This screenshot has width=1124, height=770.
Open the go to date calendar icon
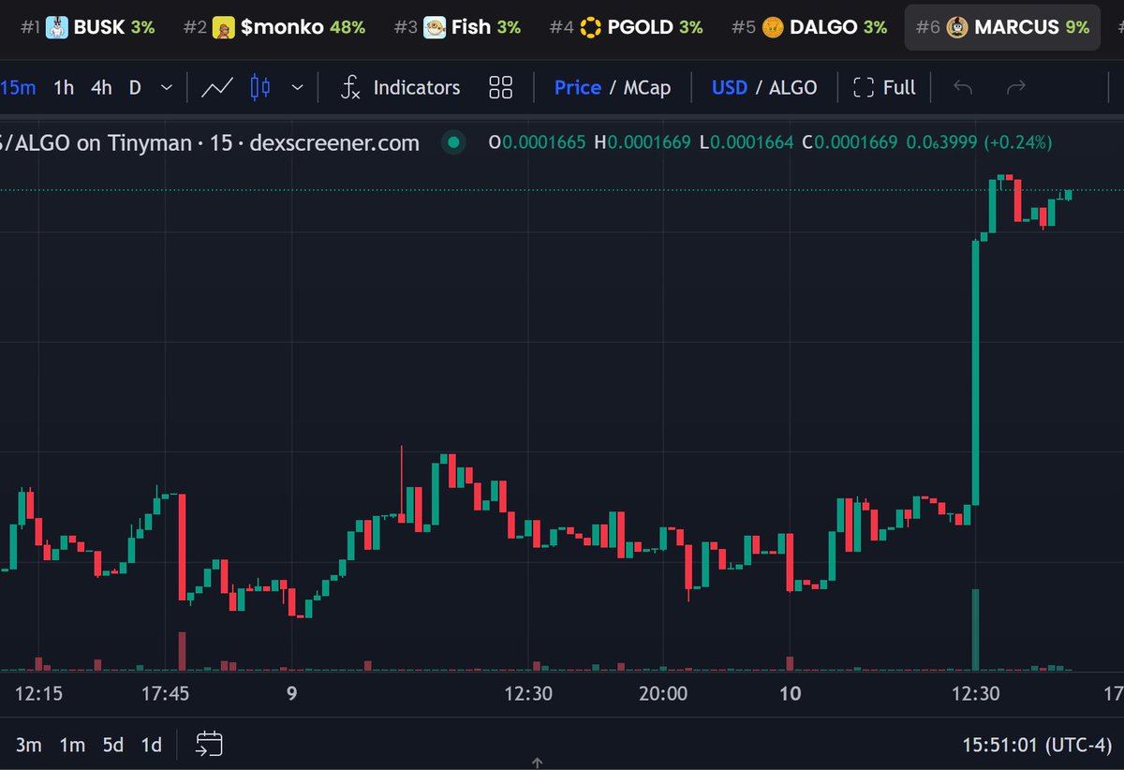pos(209,745)
